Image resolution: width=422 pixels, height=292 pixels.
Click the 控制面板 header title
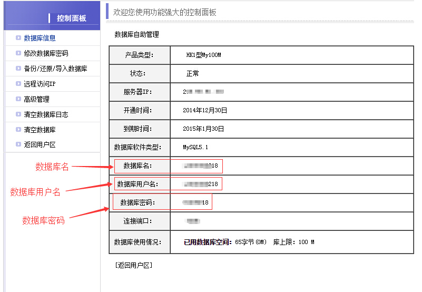coord(71,18)
